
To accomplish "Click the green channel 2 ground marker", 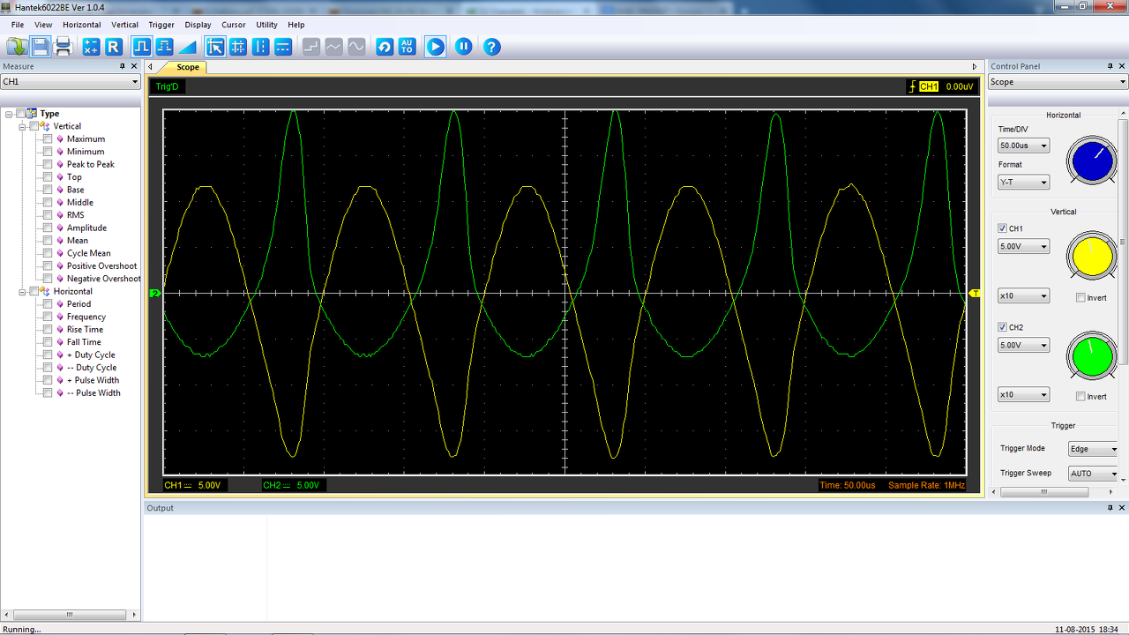I will click(154, 293).
